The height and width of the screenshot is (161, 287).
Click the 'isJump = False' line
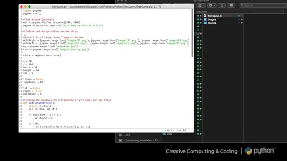click(x=33, y=79)
